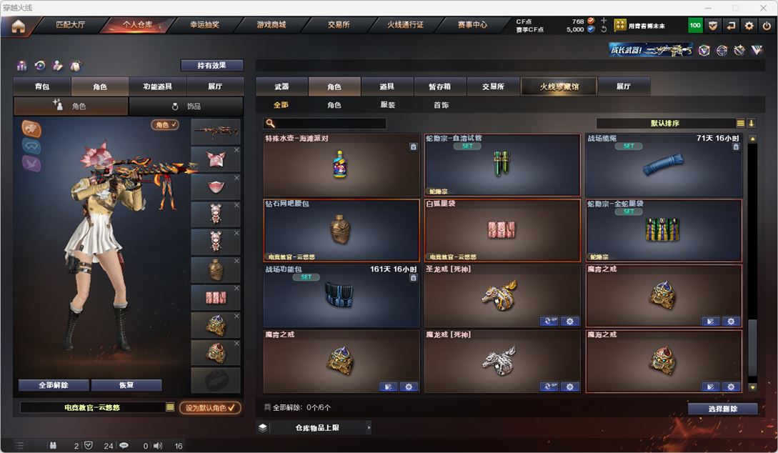Click the item list scrollbar down arrow

point(752,387)
